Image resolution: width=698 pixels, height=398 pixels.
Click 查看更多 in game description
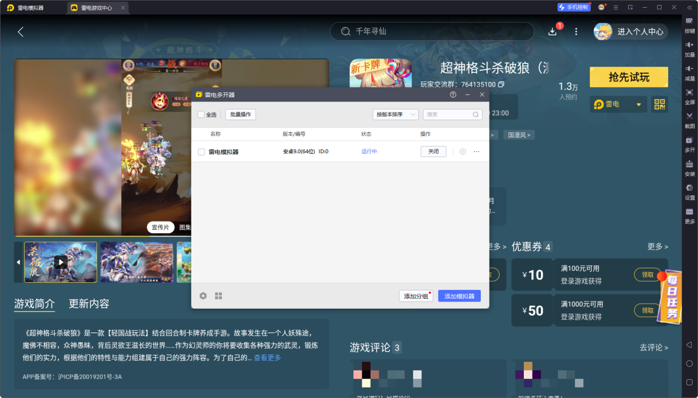[x=267, y=358]
